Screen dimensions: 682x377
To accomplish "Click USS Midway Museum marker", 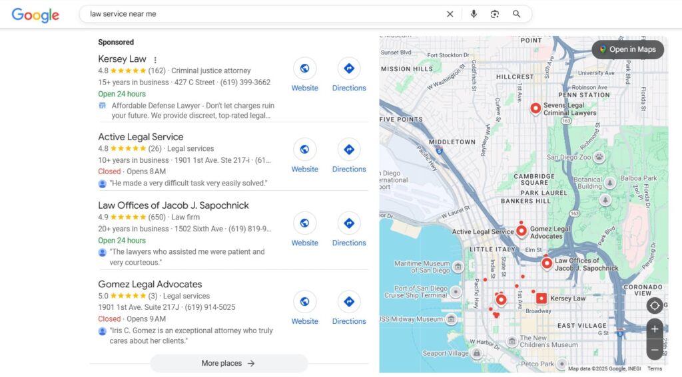I will coord(451,319).
